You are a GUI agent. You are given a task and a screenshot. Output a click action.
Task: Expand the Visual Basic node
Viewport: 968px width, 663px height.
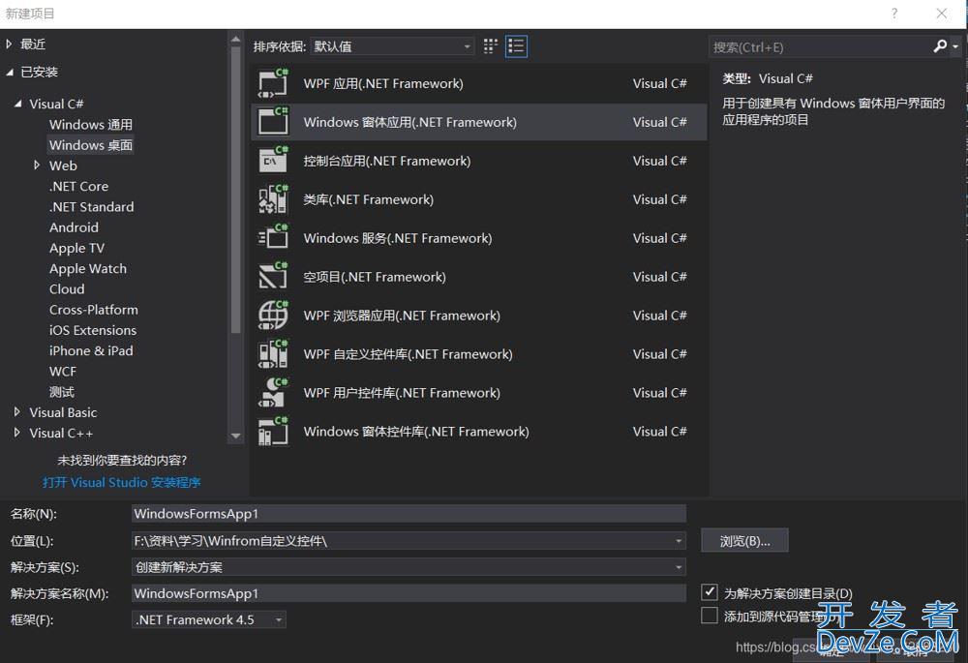(17, 411)
